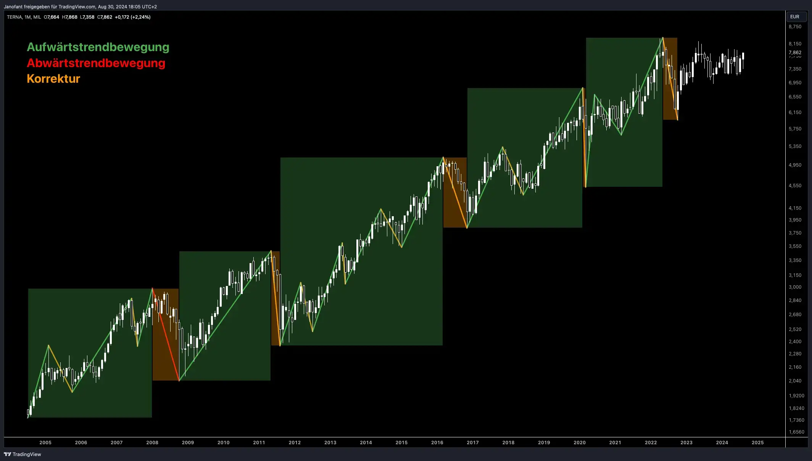Click the 6,950 price axis label

(x=795, y=83)
